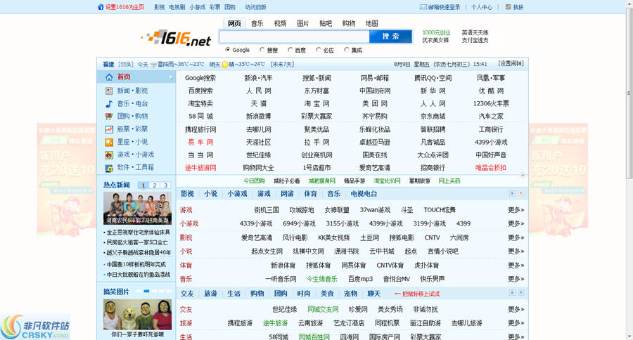Open the 个人中心 link
This screenshot has width=633, height=340.
482,7
